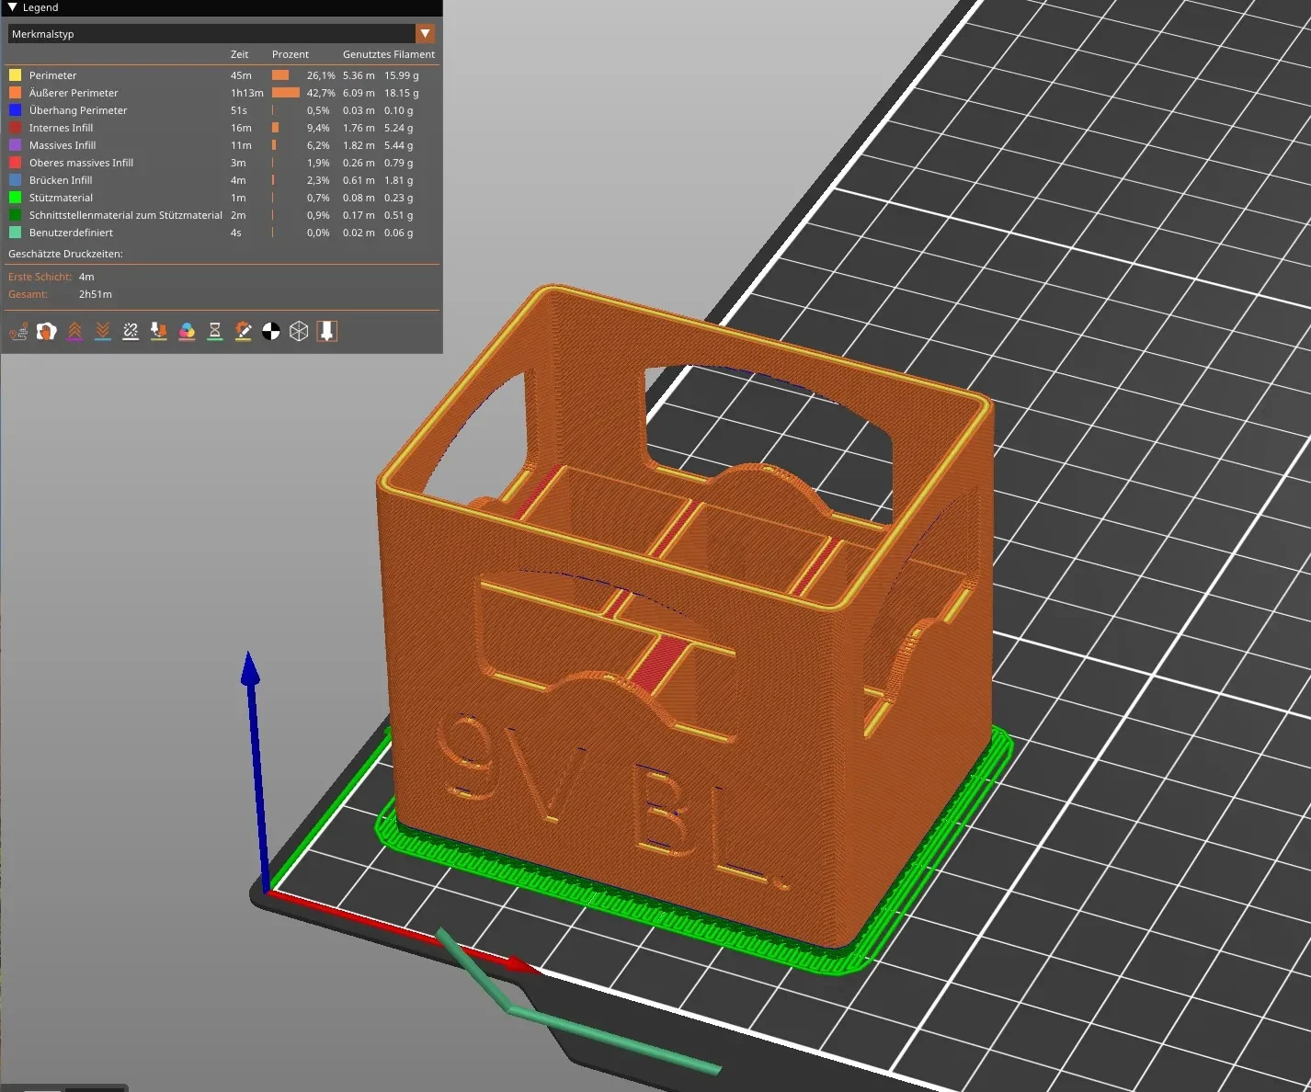Toggle travel moves visibility icon

point(18,331)
